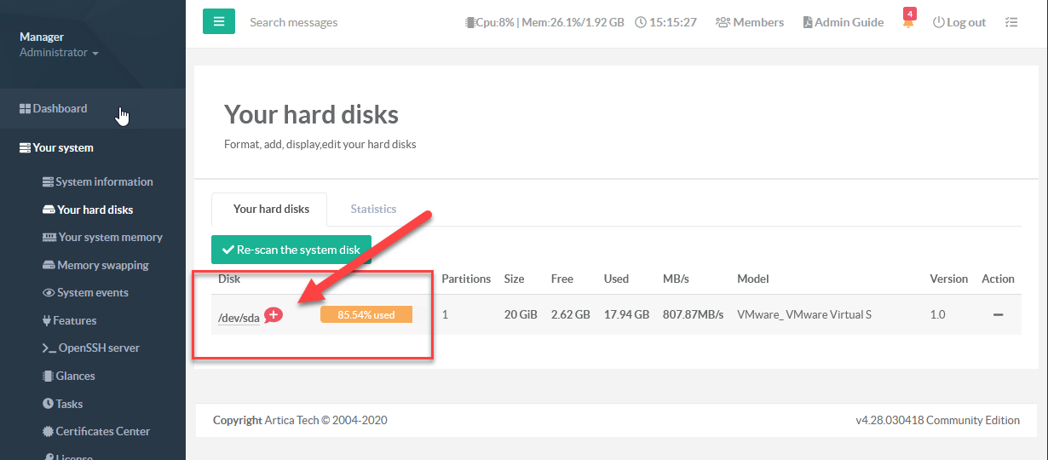Open the notifications bell icon
Screen dimensions: 1048x460
point(908,22)
